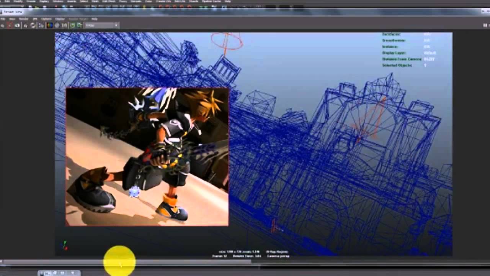Open the renderer selection dropdown
This screenshot has height=276, width=490.
pos(102,25)
